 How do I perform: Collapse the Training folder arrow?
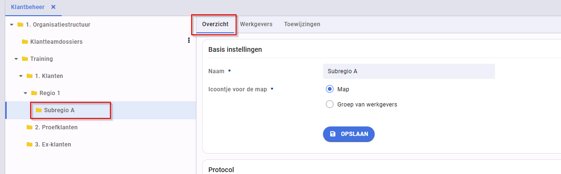tap(16, 59)
